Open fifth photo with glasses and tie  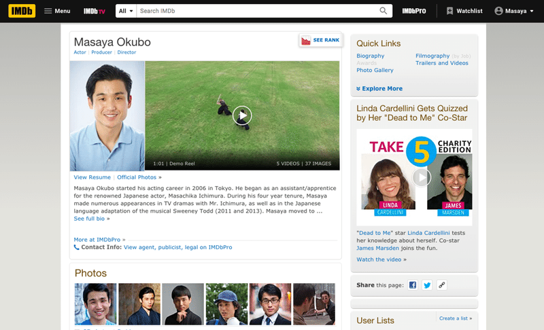coord(270,304)
